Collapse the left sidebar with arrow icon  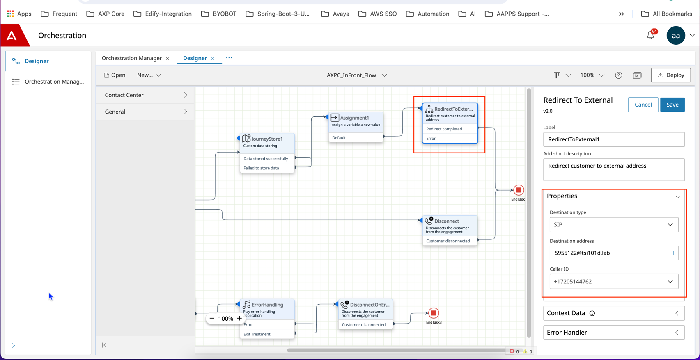14,346
